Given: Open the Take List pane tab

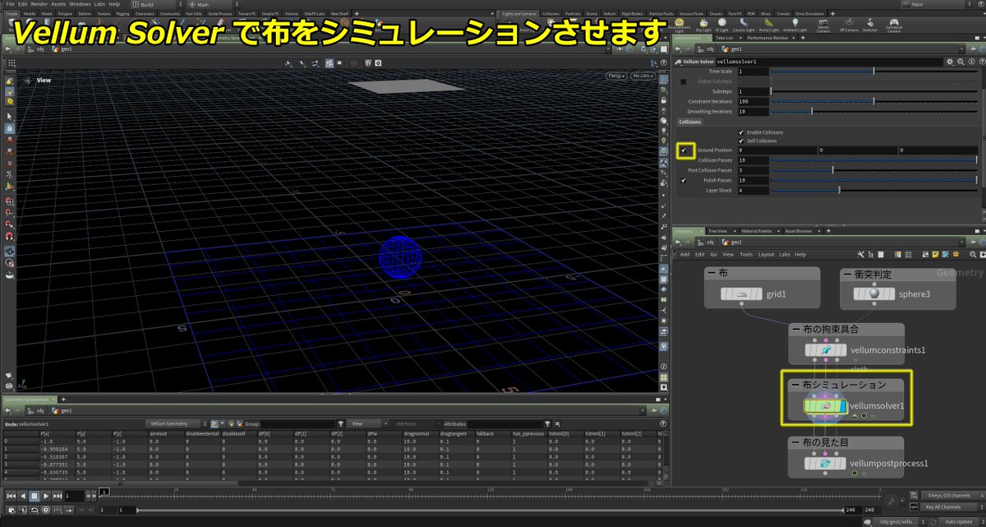Looking at the screenshot, I should pyautogui.click(x=724, y=38).
